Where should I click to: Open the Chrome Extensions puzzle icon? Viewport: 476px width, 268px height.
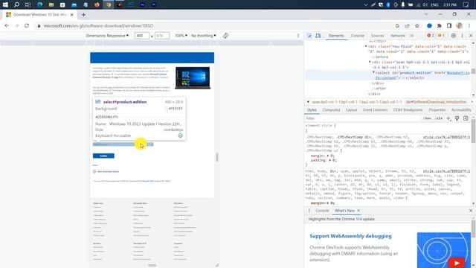coord(440,26)
